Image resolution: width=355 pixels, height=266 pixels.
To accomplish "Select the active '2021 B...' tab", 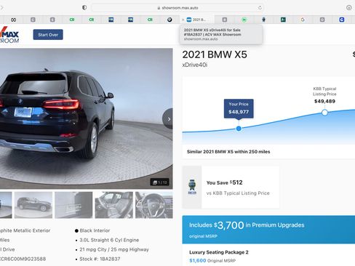I will pyautogui.click(x=197, y=20).
